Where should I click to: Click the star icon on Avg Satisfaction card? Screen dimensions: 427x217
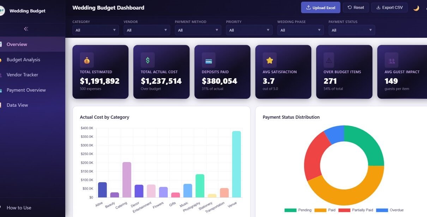[270, 60]
